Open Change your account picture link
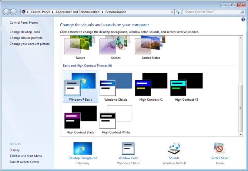This screenshot has height=171, width=248. pyautogui.click(x=30, y=44)
